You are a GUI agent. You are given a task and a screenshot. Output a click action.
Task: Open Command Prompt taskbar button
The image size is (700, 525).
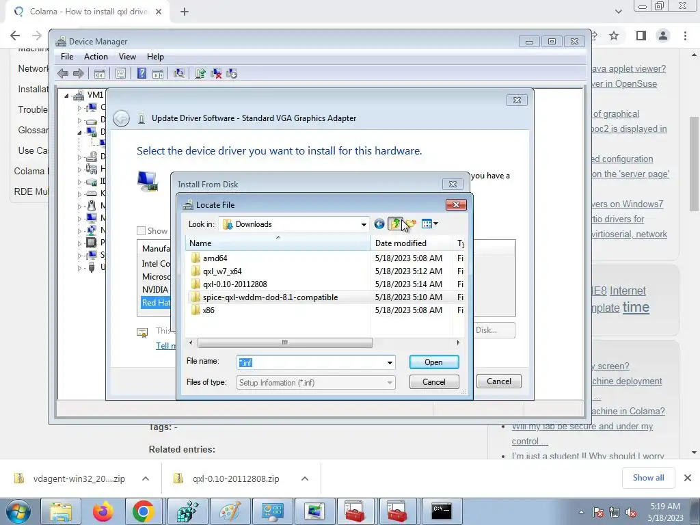[442, 511]
